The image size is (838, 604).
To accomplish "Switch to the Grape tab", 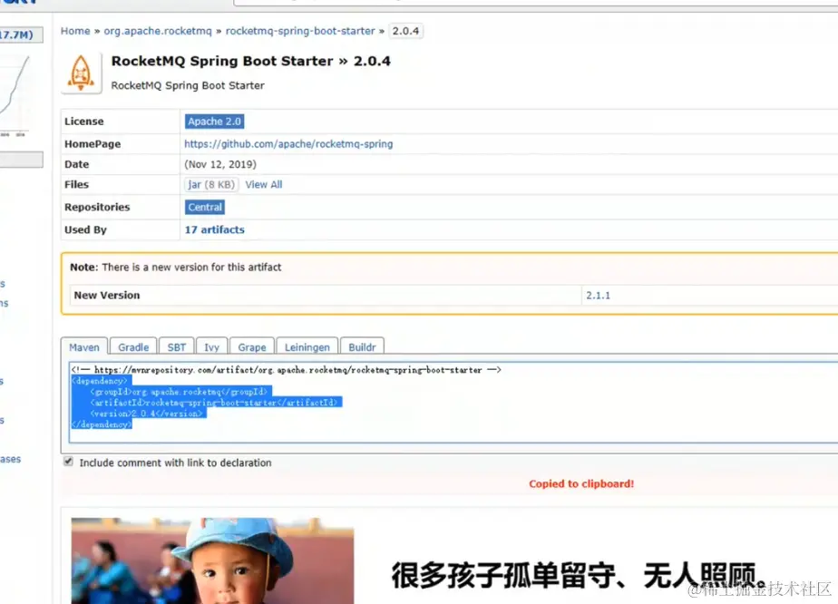I will pos(252,346).
